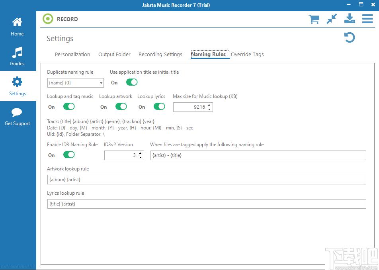This screenshot has width=379, height=270.
Task: Open Get Support speech bubble icon
Action: [x=17, y=112]
